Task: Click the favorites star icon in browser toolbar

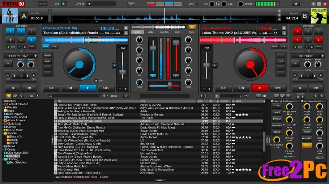Action: (x=9, y=96)
